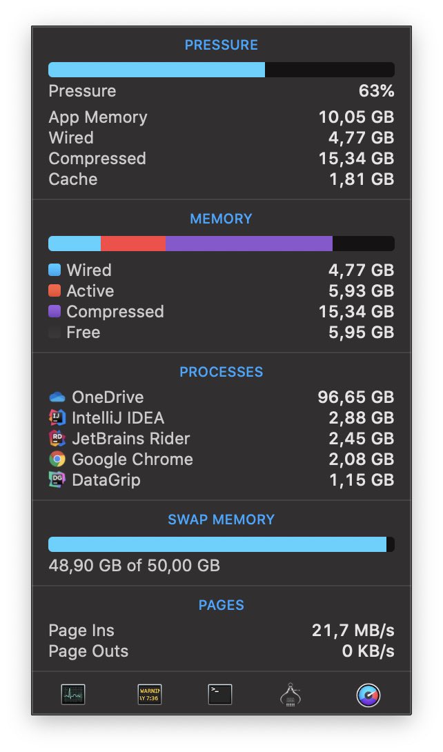Click the Google Chrome process icon

tap(57, 459)
